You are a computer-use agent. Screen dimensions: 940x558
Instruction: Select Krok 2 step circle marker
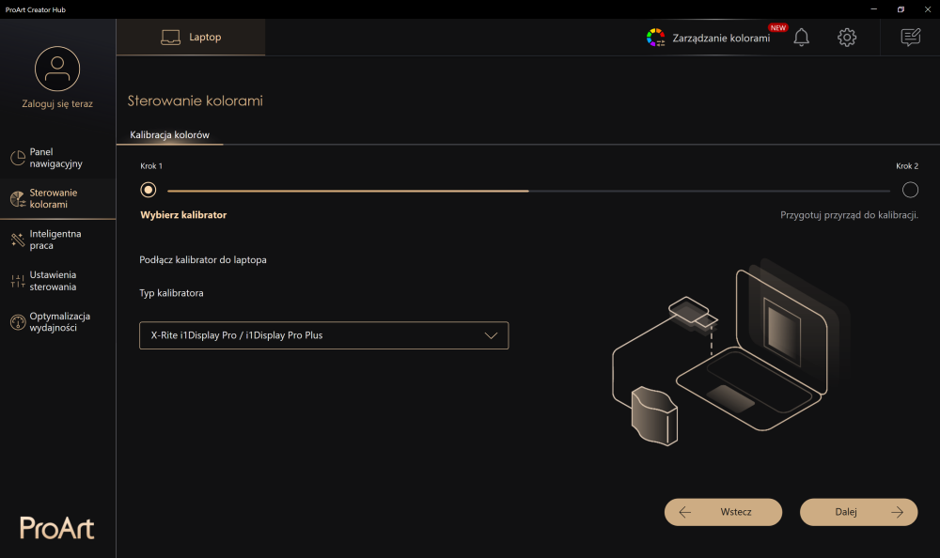(x=910, y=190)
